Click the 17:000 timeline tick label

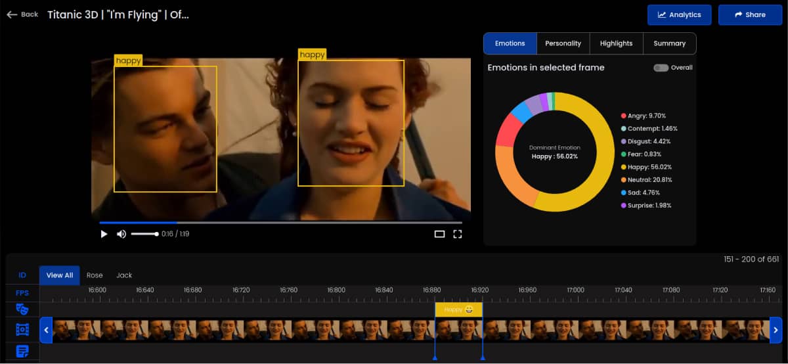(575, 290)
